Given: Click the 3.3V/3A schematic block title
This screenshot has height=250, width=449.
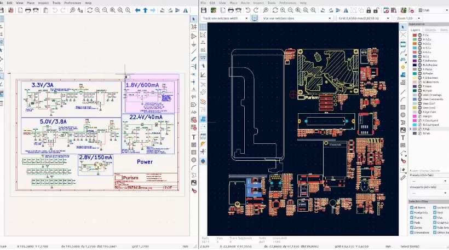Looking at the screenshot, I should pos(42,85).
